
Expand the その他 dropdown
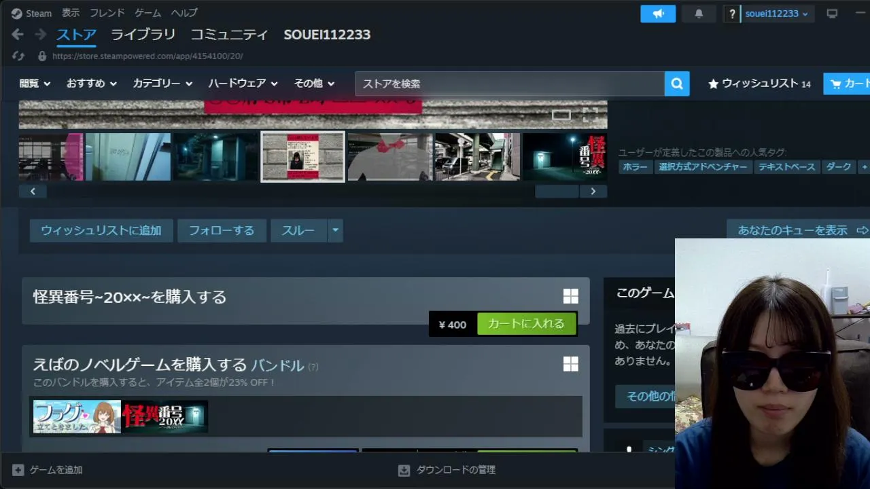click(314, 84)
